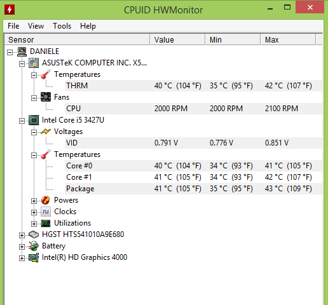Select Intel(R) HD Graphics 4000 label
This screenshot has width=328, height=305.
click(x=85, y=257)
